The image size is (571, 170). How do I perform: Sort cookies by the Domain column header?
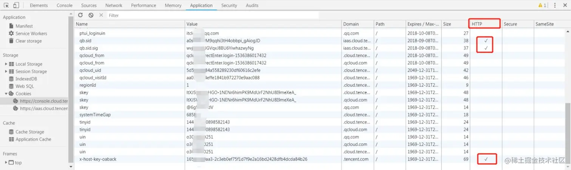[x=358, y=24]
